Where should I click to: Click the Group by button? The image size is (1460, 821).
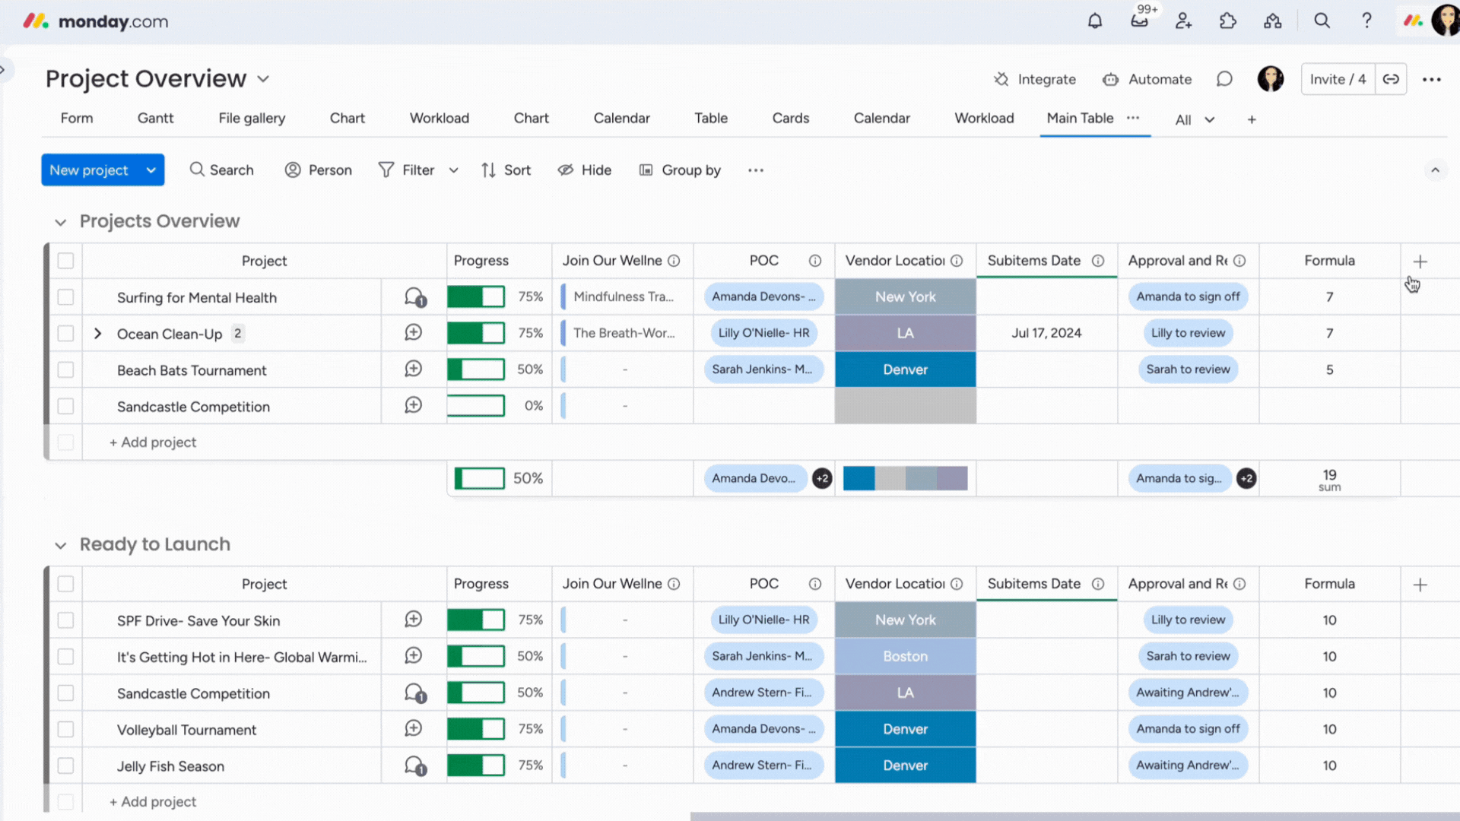pos(680,170)
